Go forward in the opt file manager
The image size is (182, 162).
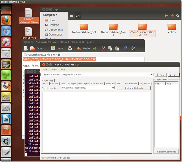point(172,16)
